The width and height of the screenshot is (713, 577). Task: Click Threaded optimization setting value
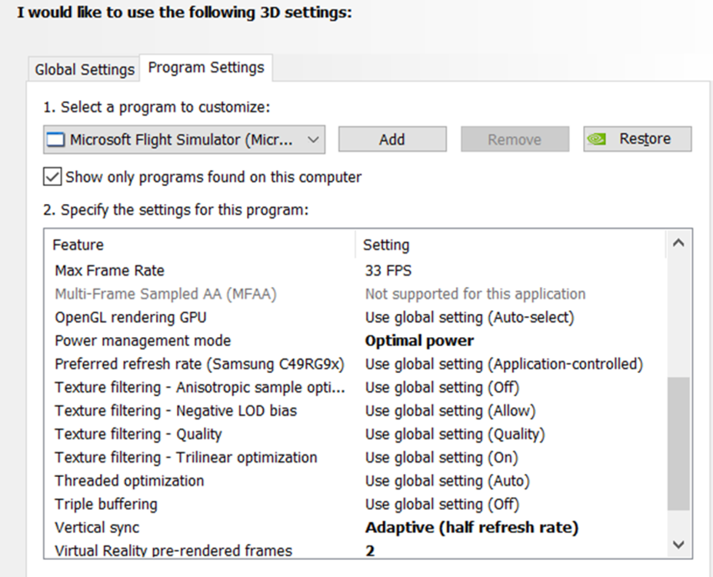click(447, 481)
